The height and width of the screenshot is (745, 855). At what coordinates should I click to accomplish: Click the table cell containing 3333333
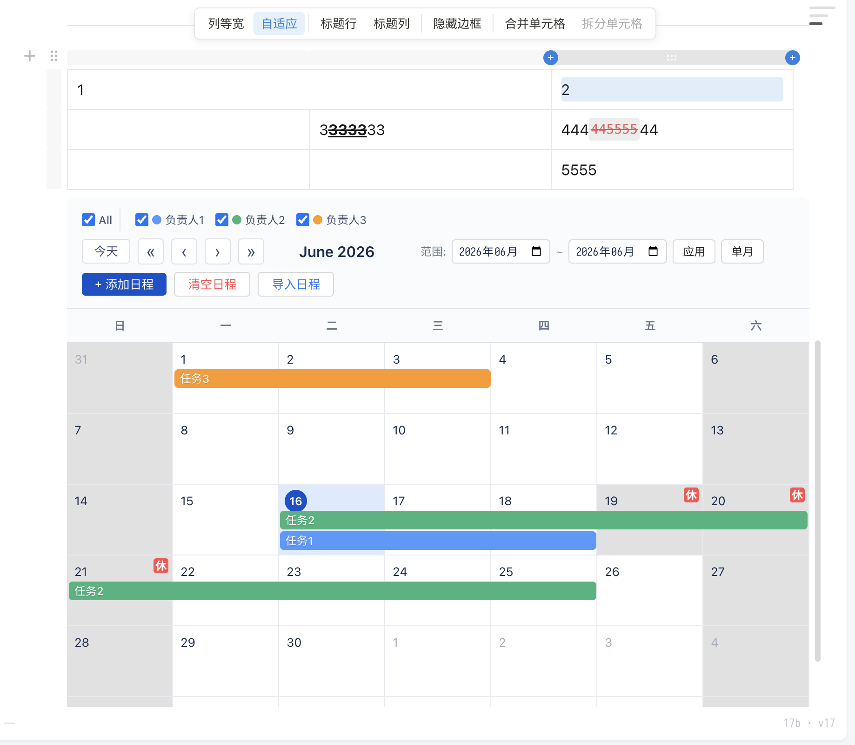tap(430, 130)
